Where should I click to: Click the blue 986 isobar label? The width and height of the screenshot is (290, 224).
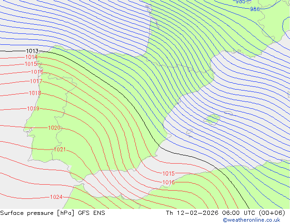tap(255, 9)
